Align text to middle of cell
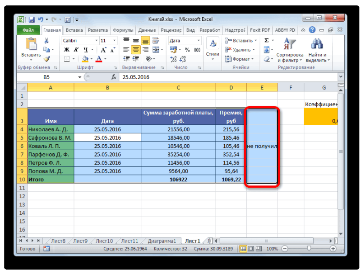361x270 pixels. tap(136, 41)
